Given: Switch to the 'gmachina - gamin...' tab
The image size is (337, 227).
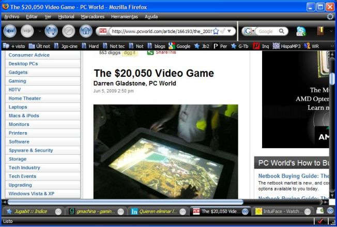Looking at the screenshot, I should click(x=96, y=212).
